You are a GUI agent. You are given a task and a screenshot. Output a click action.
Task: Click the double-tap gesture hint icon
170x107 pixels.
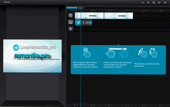[x=87, y=53]
